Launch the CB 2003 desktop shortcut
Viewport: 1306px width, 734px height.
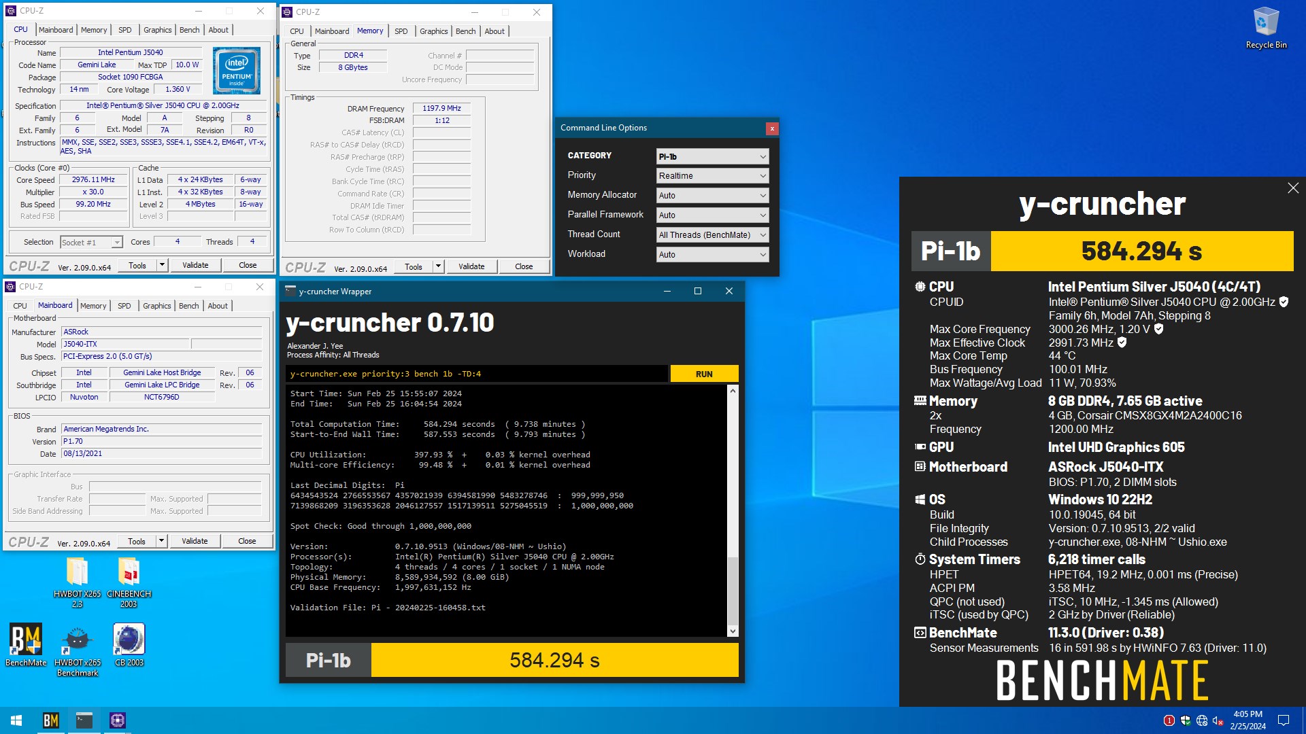tap(129, 645)
